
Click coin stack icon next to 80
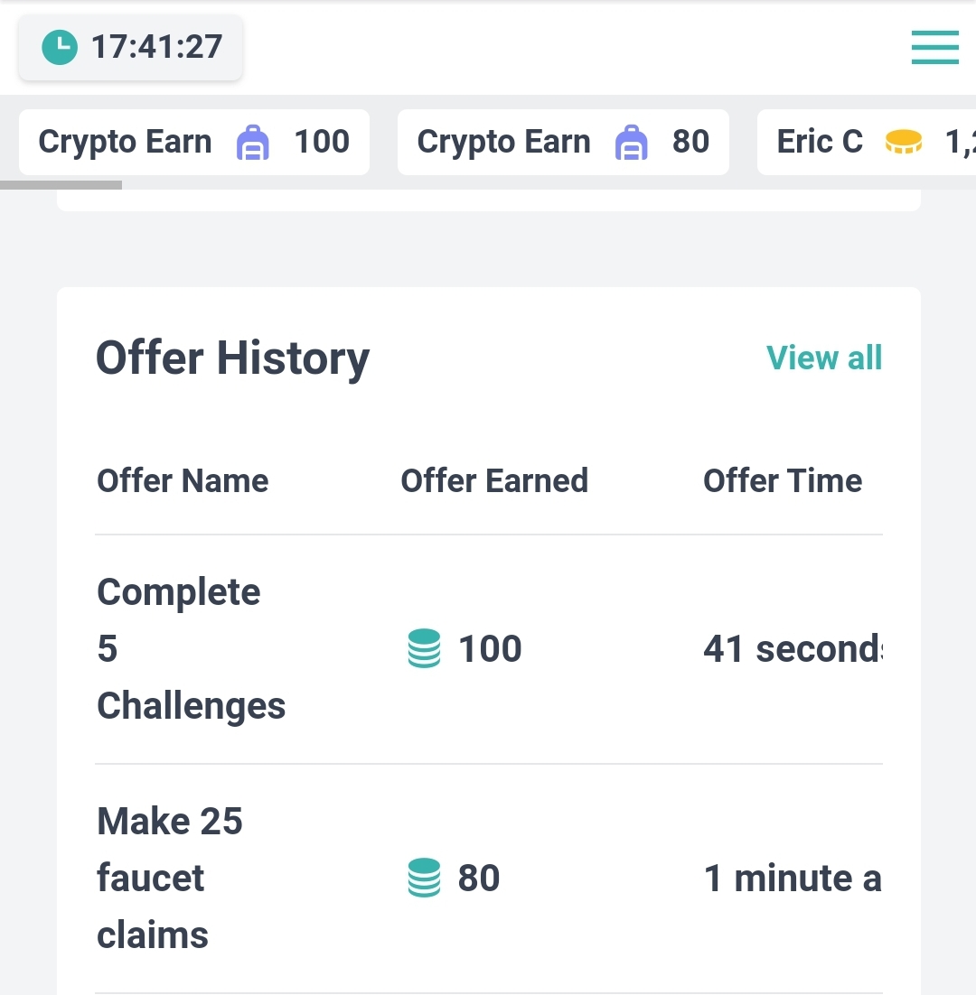coord(424,878)
